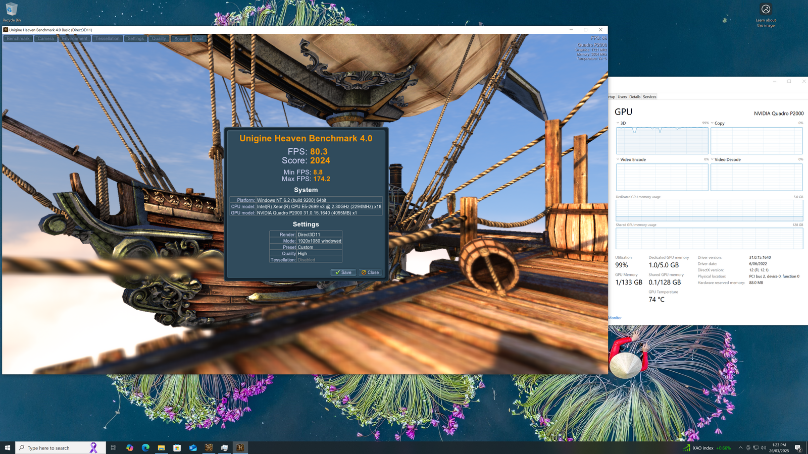
Task: Open the Camera menu in Heaven
Action: [x=45, y=39]
